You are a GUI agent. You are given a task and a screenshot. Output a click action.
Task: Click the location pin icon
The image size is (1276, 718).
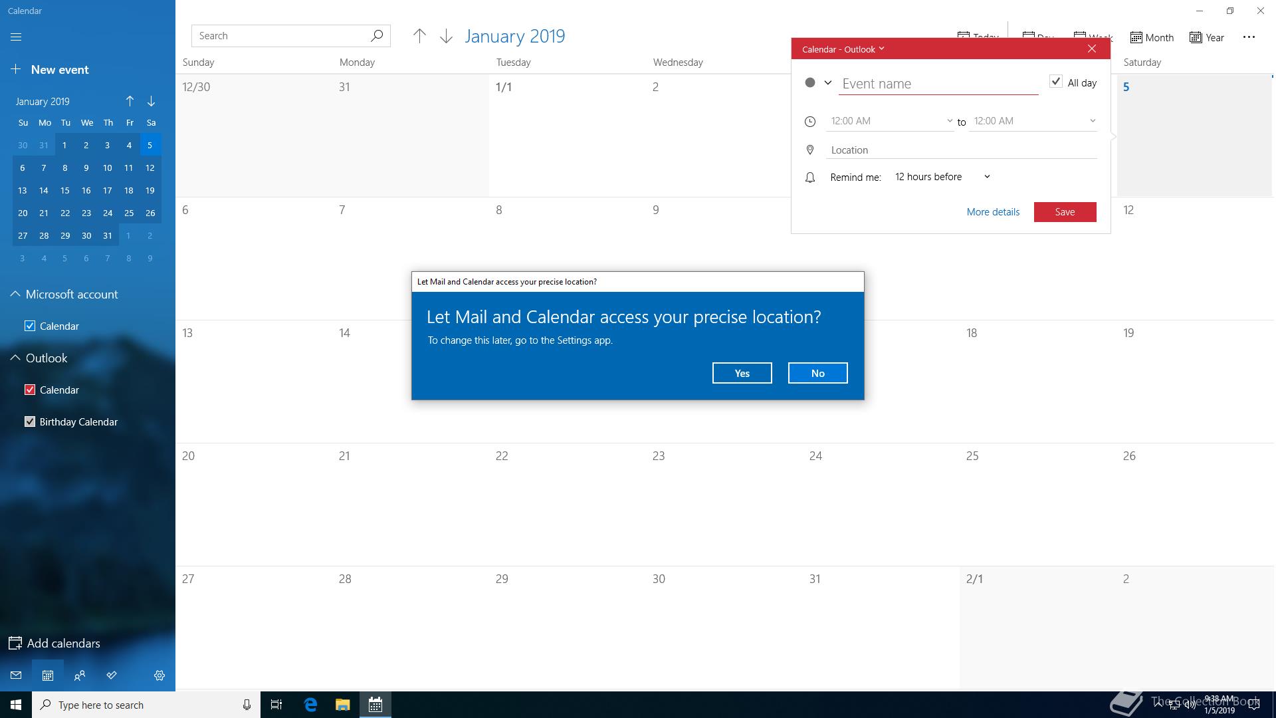coord(809,150)
